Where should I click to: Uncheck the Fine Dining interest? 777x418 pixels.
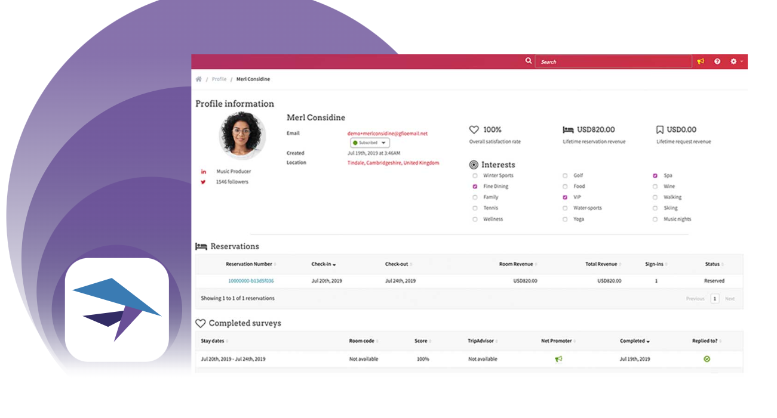click(x=475, y=187)
